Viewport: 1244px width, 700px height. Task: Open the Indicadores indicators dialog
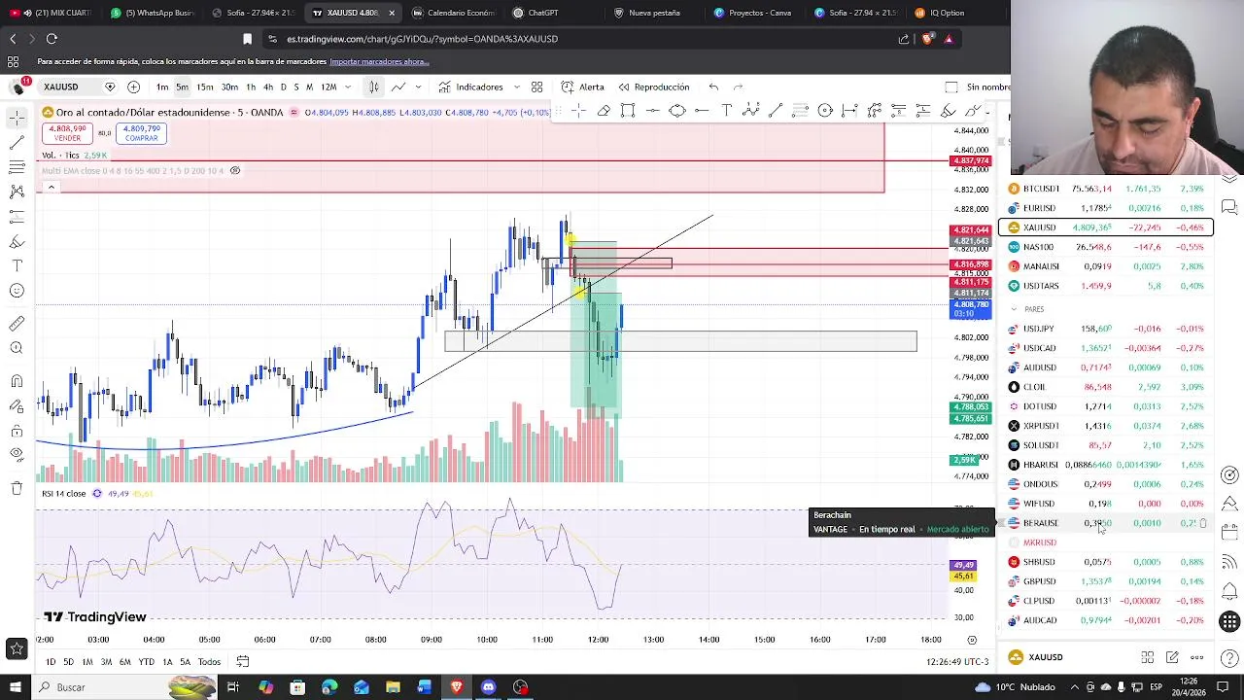point(470,87)
